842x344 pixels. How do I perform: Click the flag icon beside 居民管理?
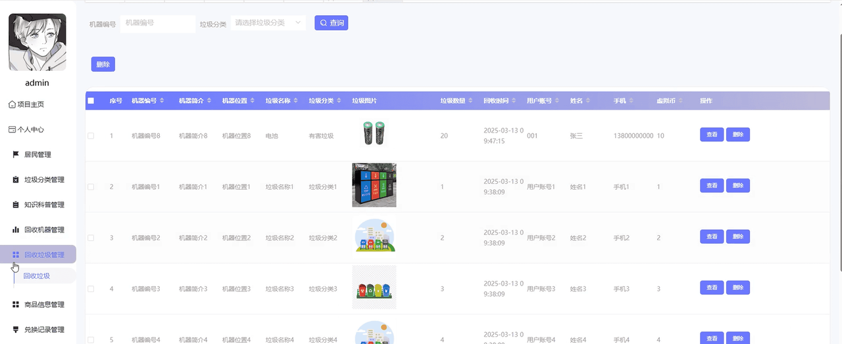16,155
